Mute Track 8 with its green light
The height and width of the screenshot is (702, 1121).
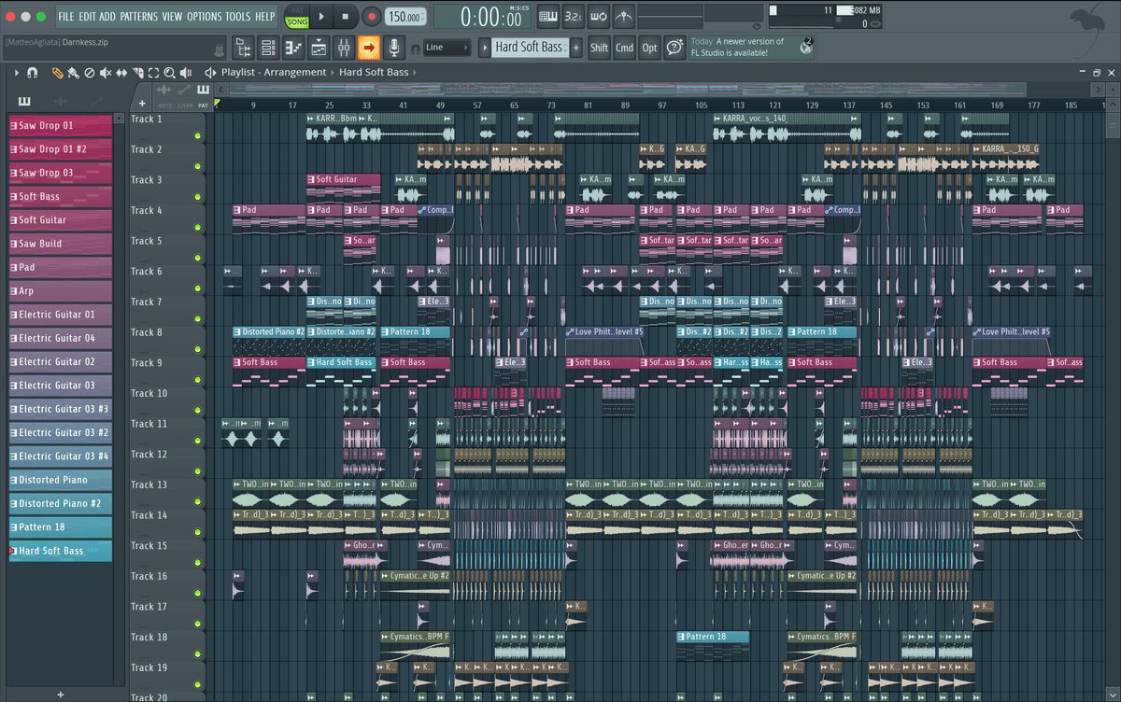[x=198, y=350]
